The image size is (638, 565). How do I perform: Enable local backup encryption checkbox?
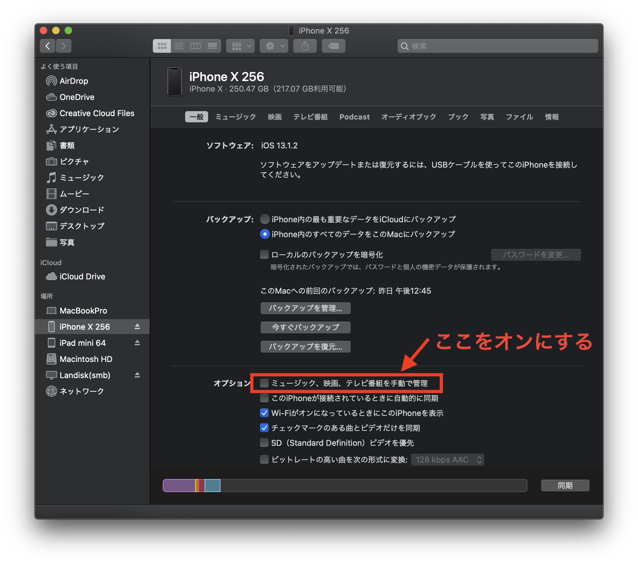pos(264,255)
